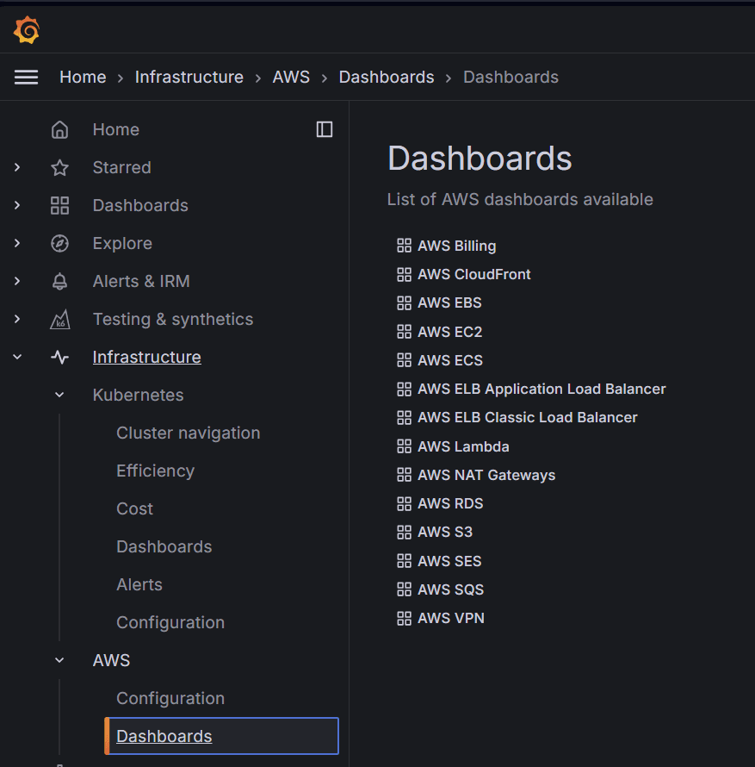This screenshot has width=755, height=767.
Task: Dock the menu using the panel toggle icon
Action: pyautogui.click(x=324, y=129)
